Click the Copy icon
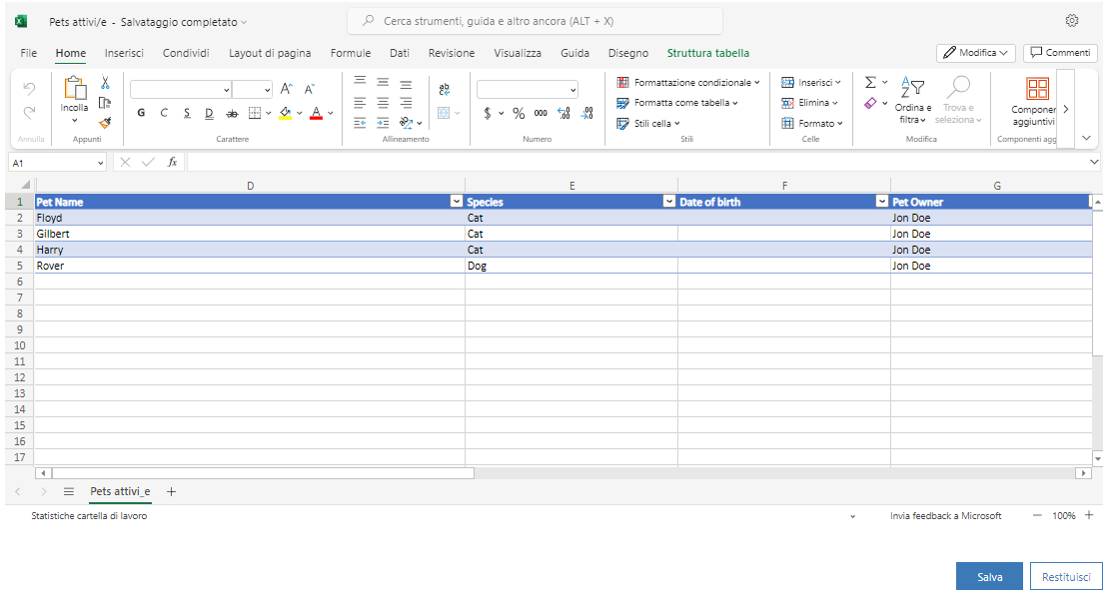Screen dimensions: 1114x606 point(105,103)
